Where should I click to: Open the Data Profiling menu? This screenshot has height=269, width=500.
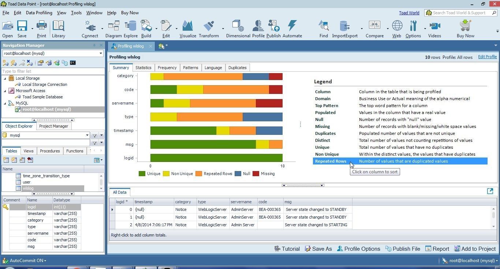[39, 13]
